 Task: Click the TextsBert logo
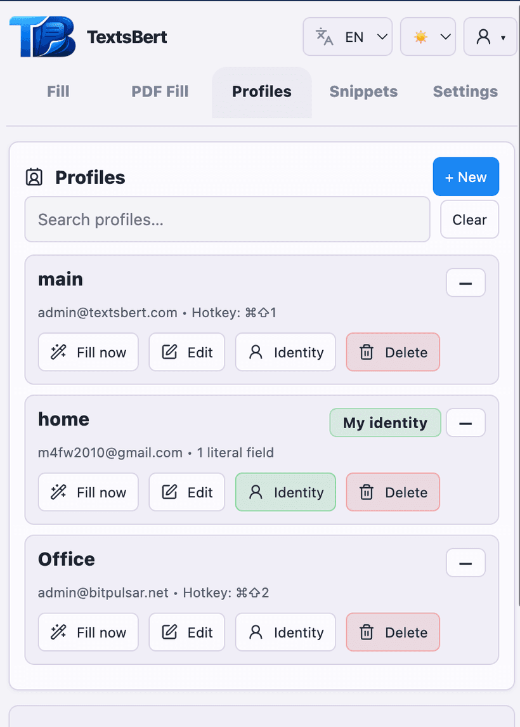tap(42, 36)
